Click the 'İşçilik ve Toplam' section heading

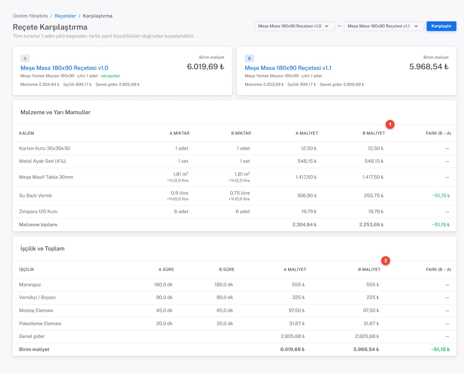(x=42, y=249)
